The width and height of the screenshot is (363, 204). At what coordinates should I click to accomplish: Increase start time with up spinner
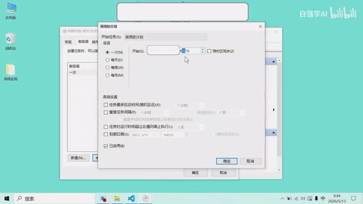click(x=202, y=49)
